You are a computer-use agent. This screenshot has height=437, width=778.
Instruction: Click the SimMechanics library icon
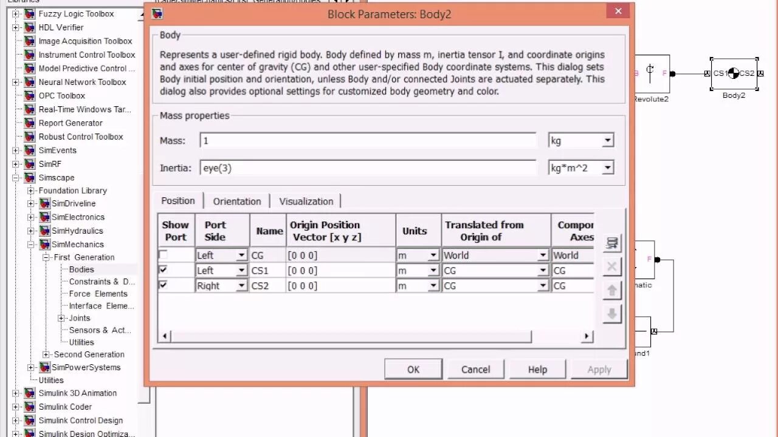pos(44,244)
